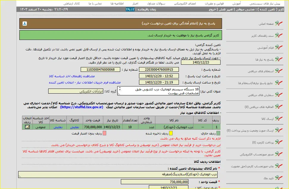Open the سوالات متداول menu item
289x189 pixels.
tap(156, 4)
